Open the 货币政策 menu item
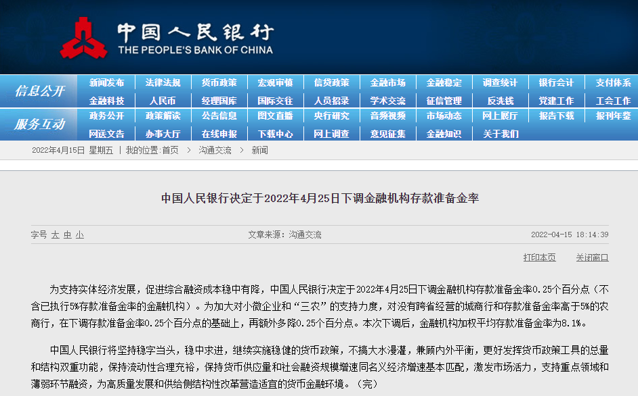 pos(219,83)
